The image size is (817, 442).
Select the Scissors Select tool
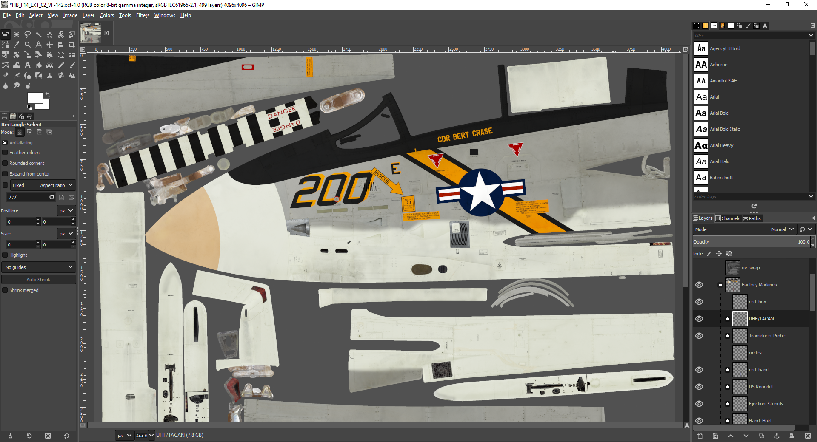[x=61, y=34]
